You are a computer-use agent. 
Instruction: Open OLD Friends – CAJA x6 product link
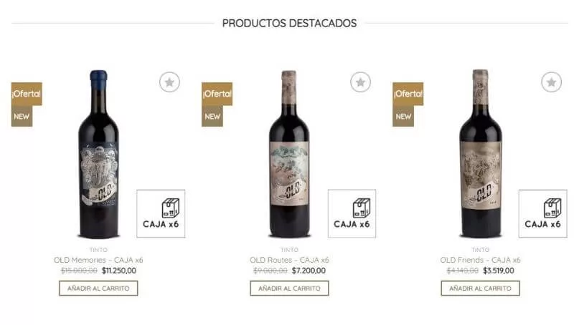coord(480,260)
